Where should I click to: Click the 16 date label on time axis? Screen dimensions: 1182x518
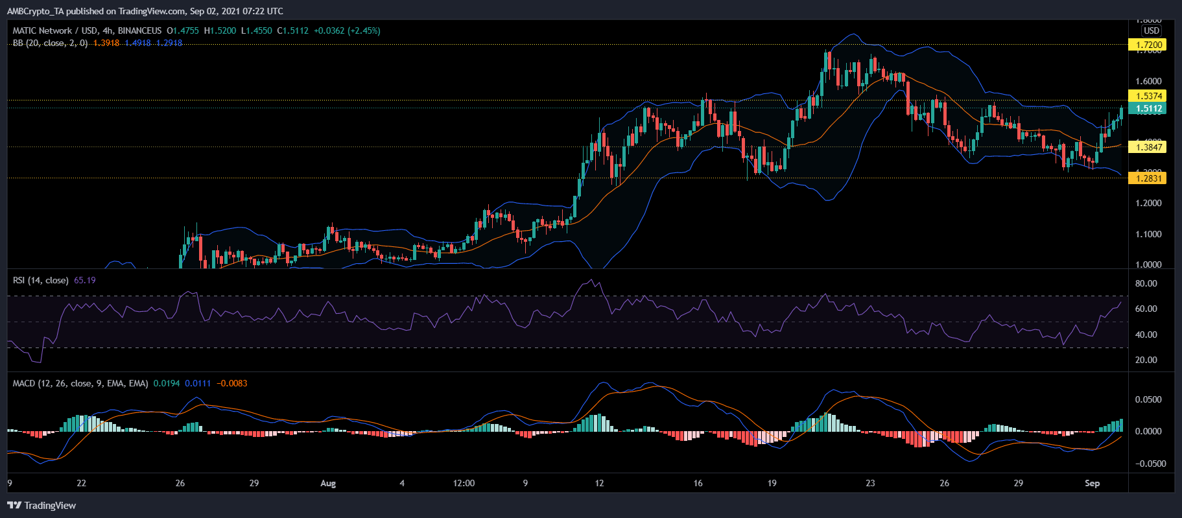(x=698, y=483)
